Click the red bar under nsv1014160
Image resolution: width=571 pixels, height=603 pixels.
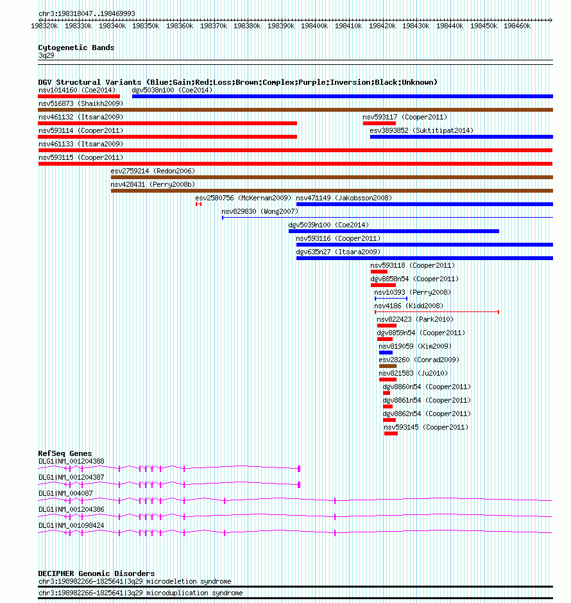pos(79,96)
